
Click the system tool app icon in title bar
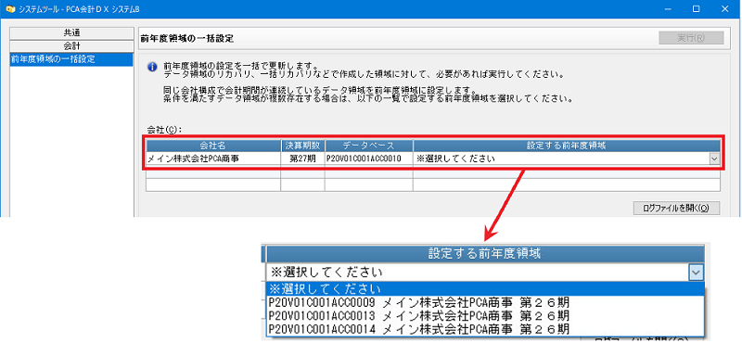pos(9,8)
